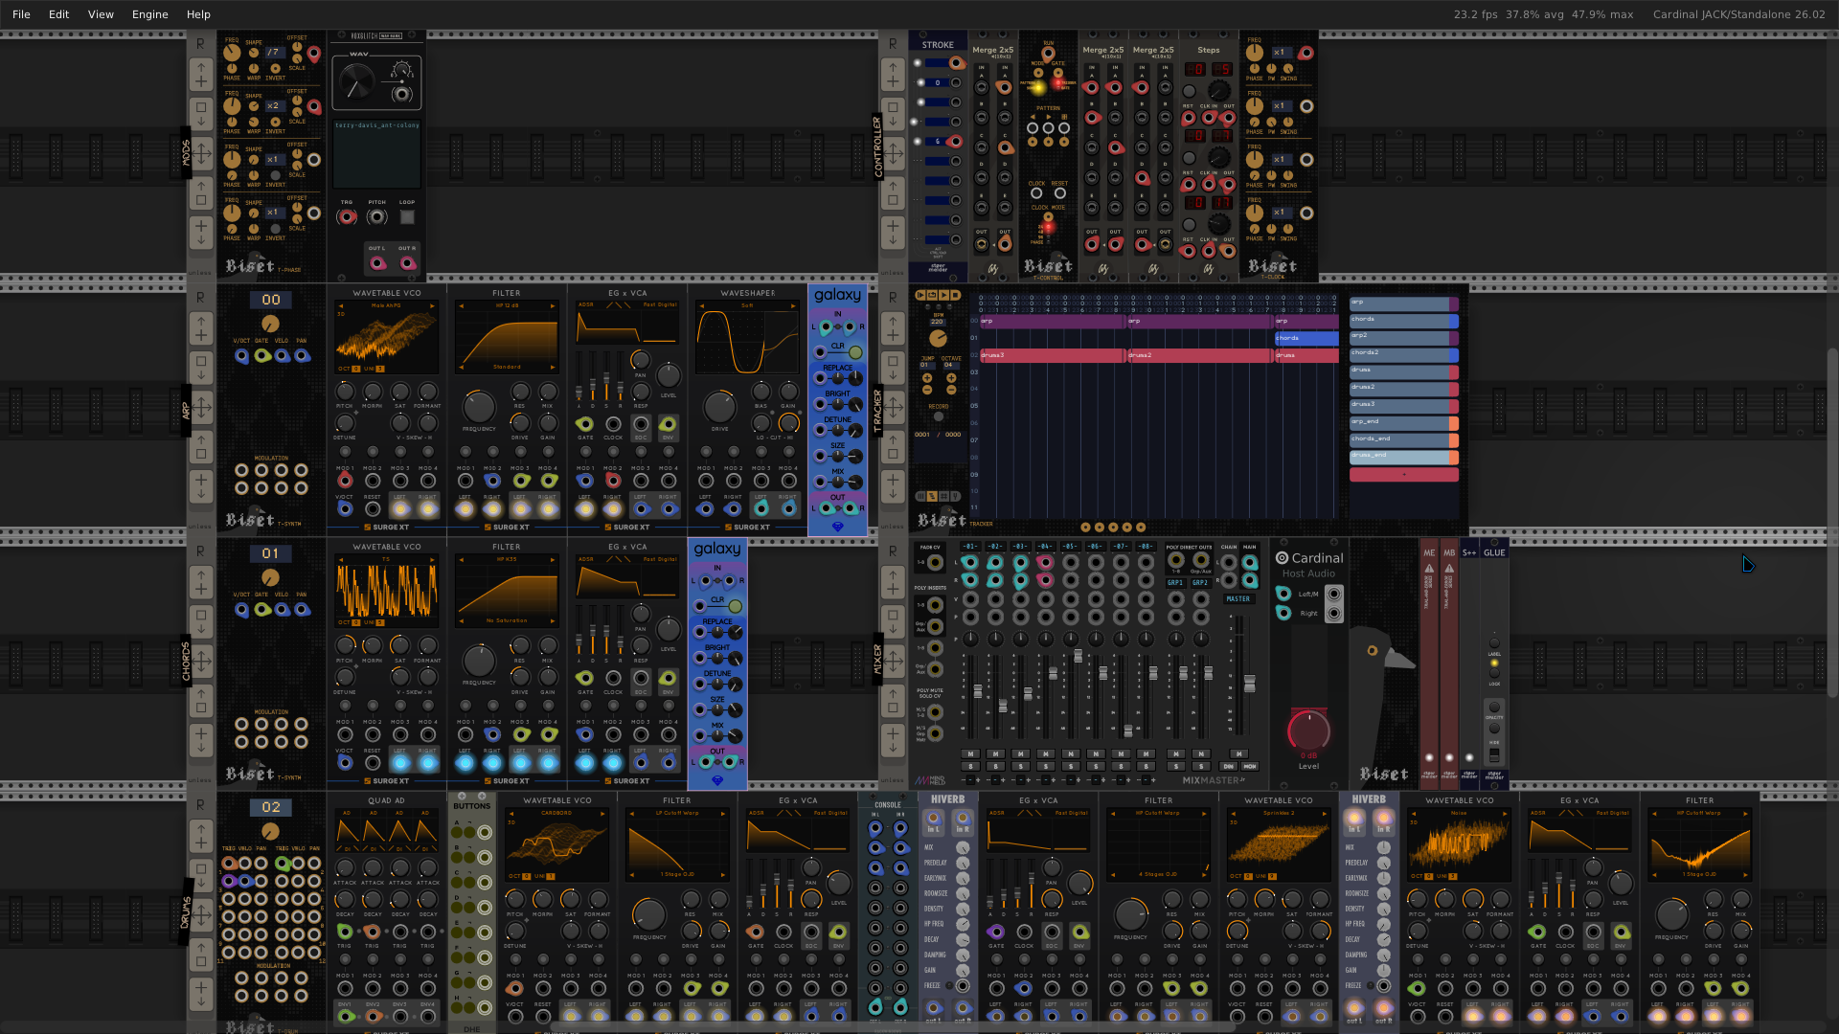Screen dimensions: 1839x1034
Task: Click the plus icon under JUMP
Action: 926,378
